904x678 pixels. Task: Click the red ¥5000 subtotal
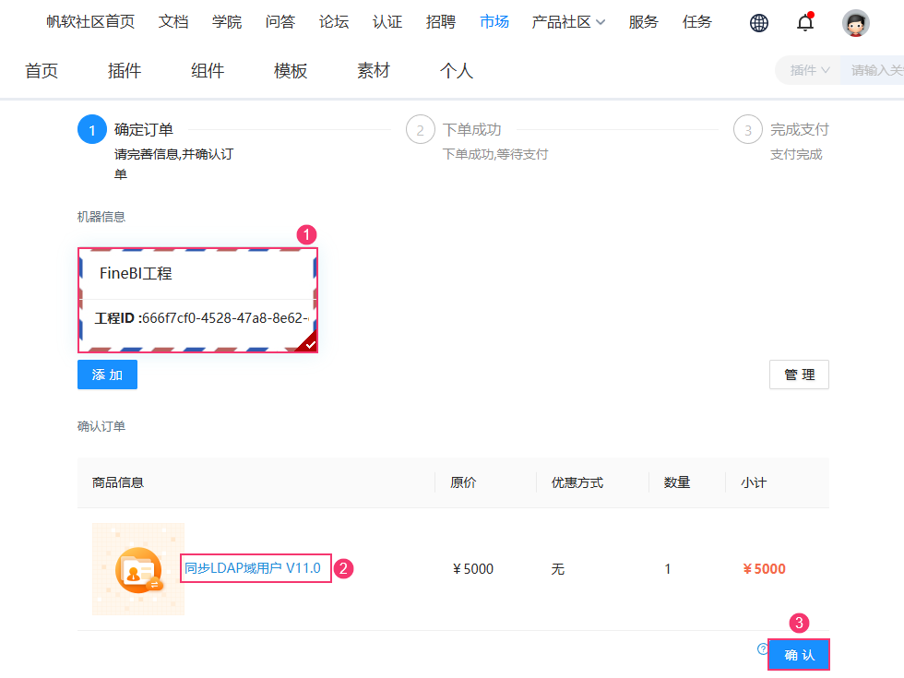[x=764, y=569]
